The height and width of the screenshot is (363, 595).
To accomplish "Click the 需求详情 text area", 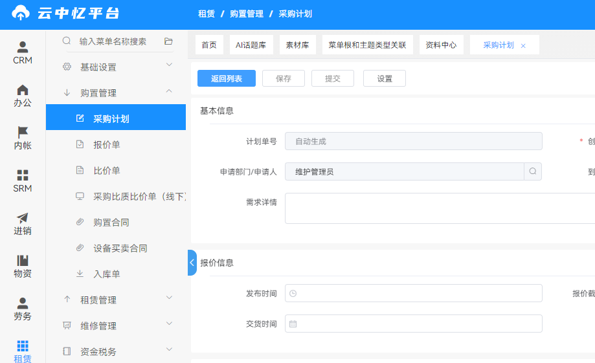I will pyautogui.click(x=440, y=208).
